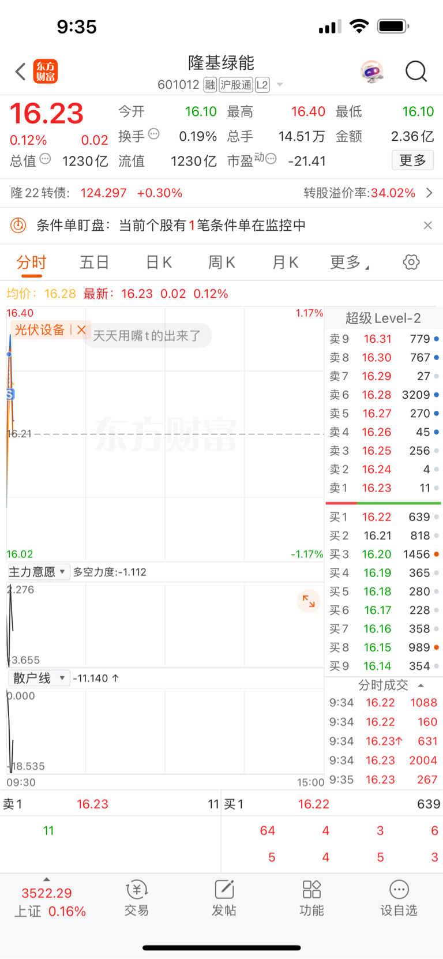Image resolution: width=443 pixels, height=959 pixels.
Task: Dismiss the 光伏设备 tag with X
Action: pos(81,329)
